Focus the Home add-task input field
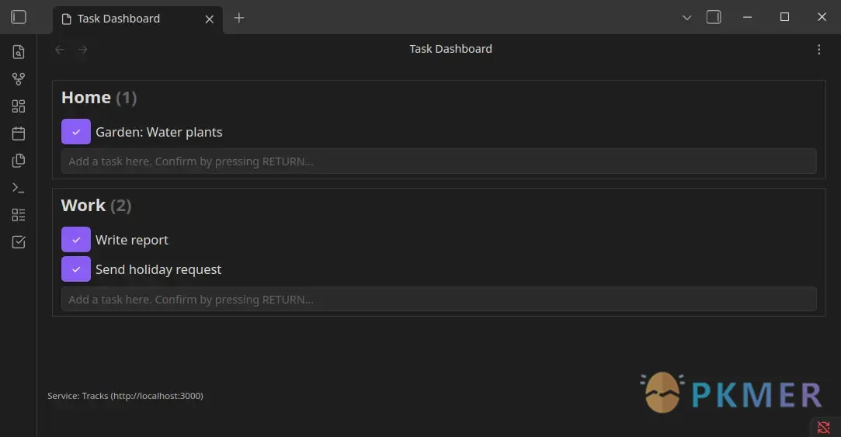841x437 pixels. pyautogui.click(x=439, y=161)
